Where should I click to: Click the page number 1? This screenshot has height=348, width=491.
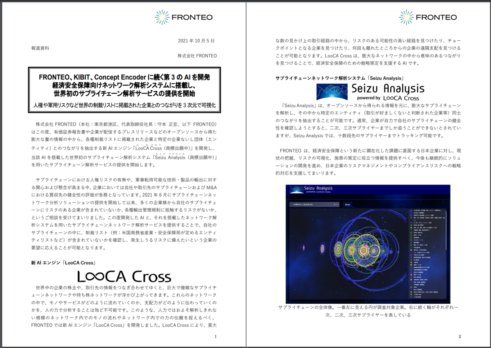[215, 337]
